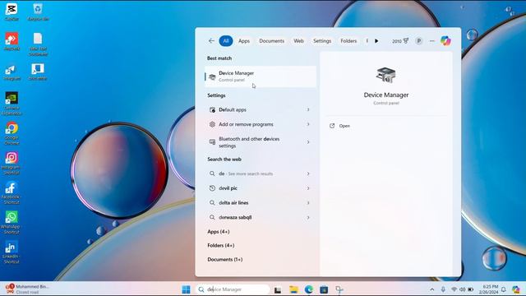The image size is (526, 296).
Task: Switch to the Folders filter tab
Action: click(348, 41)
